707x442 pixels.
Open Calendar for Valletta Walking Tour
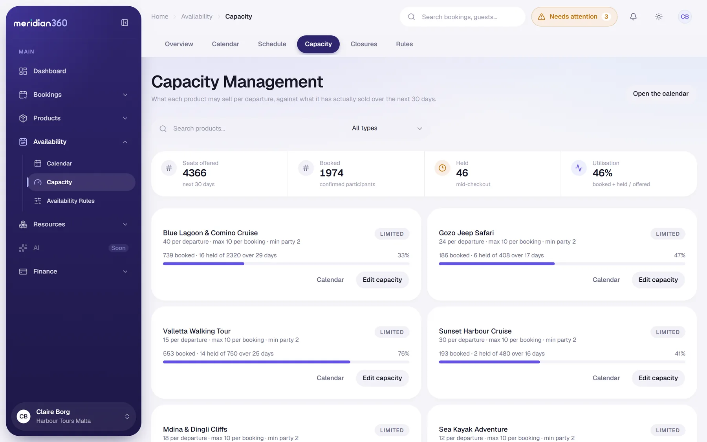[330, 378]
